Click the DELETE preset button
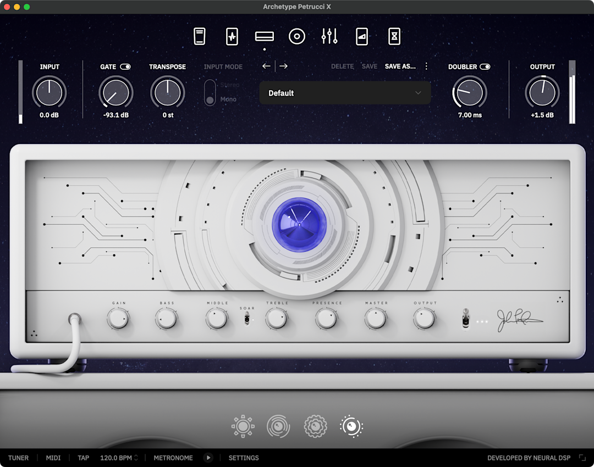The width and height of the screenshot is (594, 467). click(x=343, y=66)
